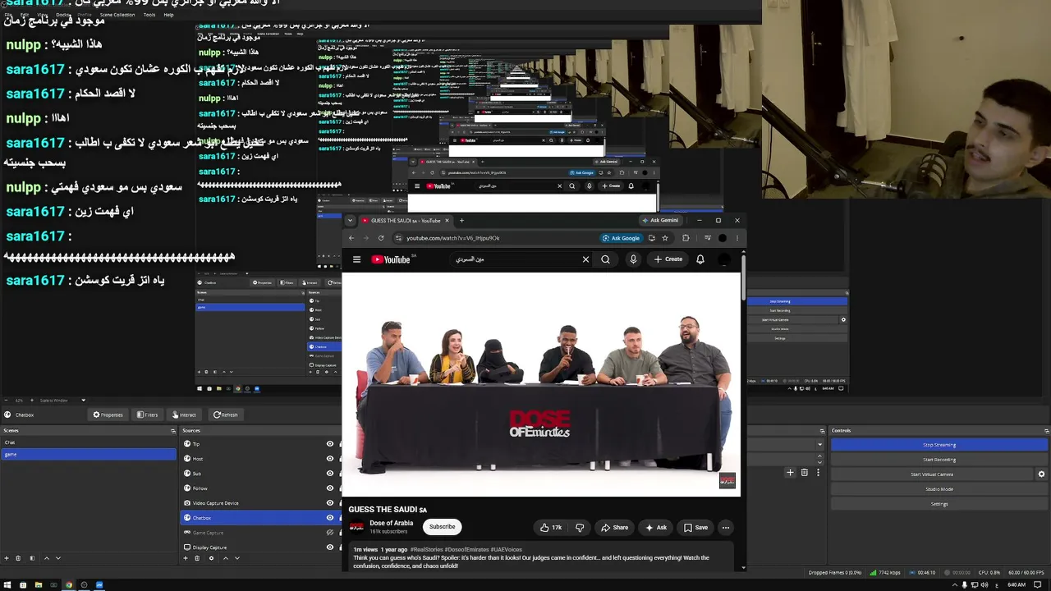Hide the Chatbox source
1051x591 pixels.
tap(330, 518)
